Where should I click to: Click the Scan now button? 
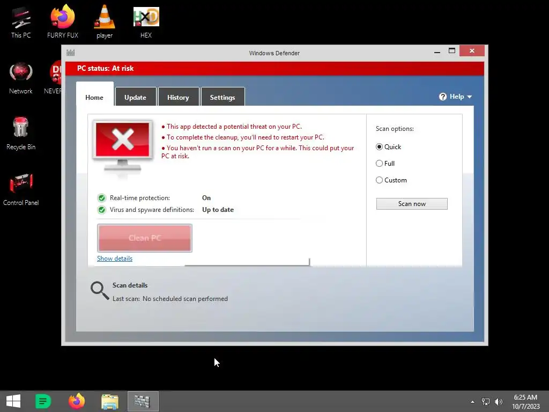click(412, 204)
